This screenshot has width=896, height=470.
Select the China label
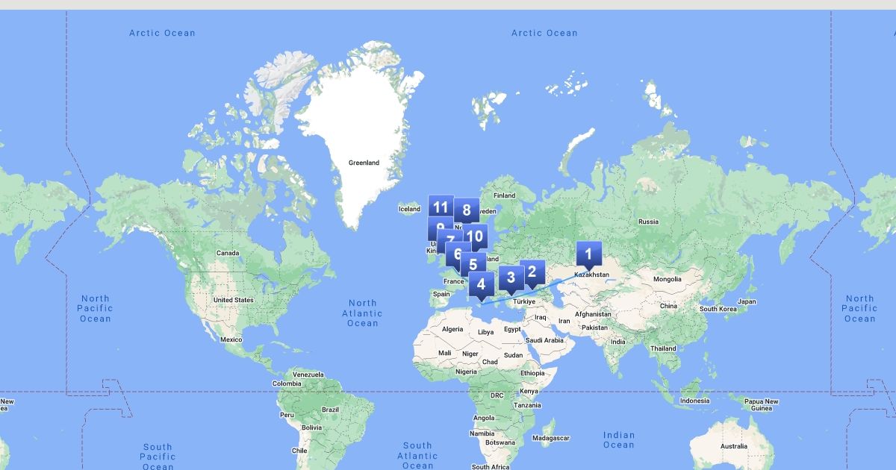click(x=668, y=306)
